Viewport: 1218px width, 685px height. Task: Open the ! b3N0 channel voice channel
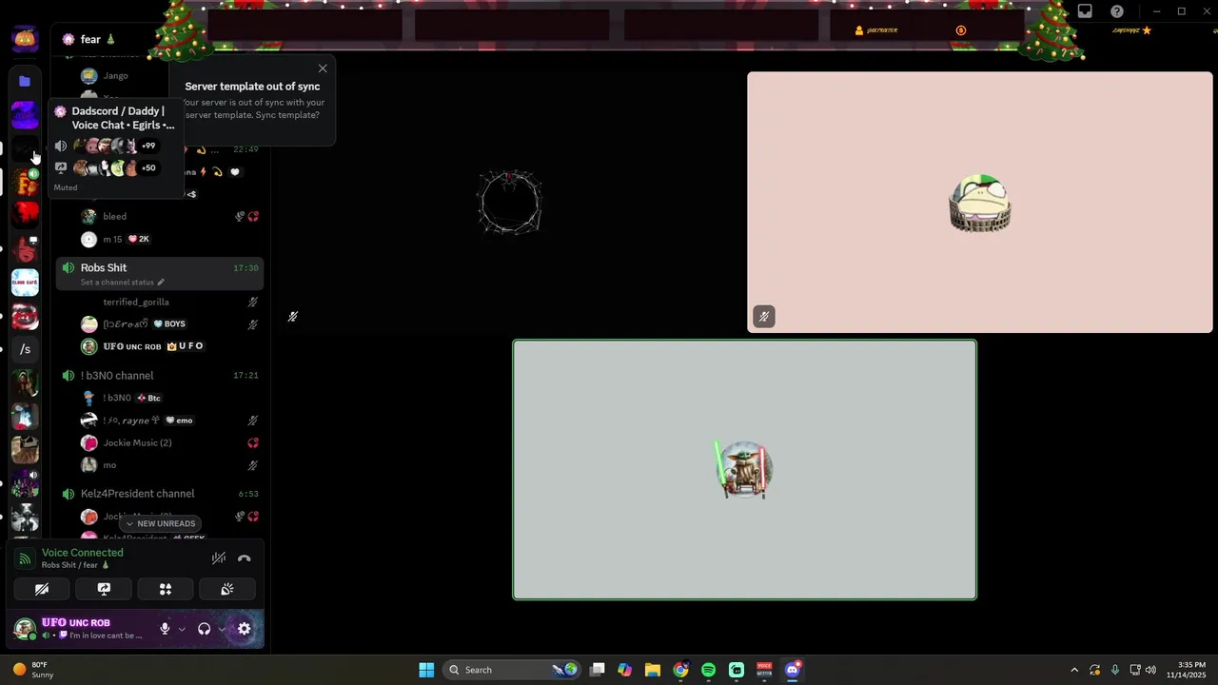[x=159, y=376]
